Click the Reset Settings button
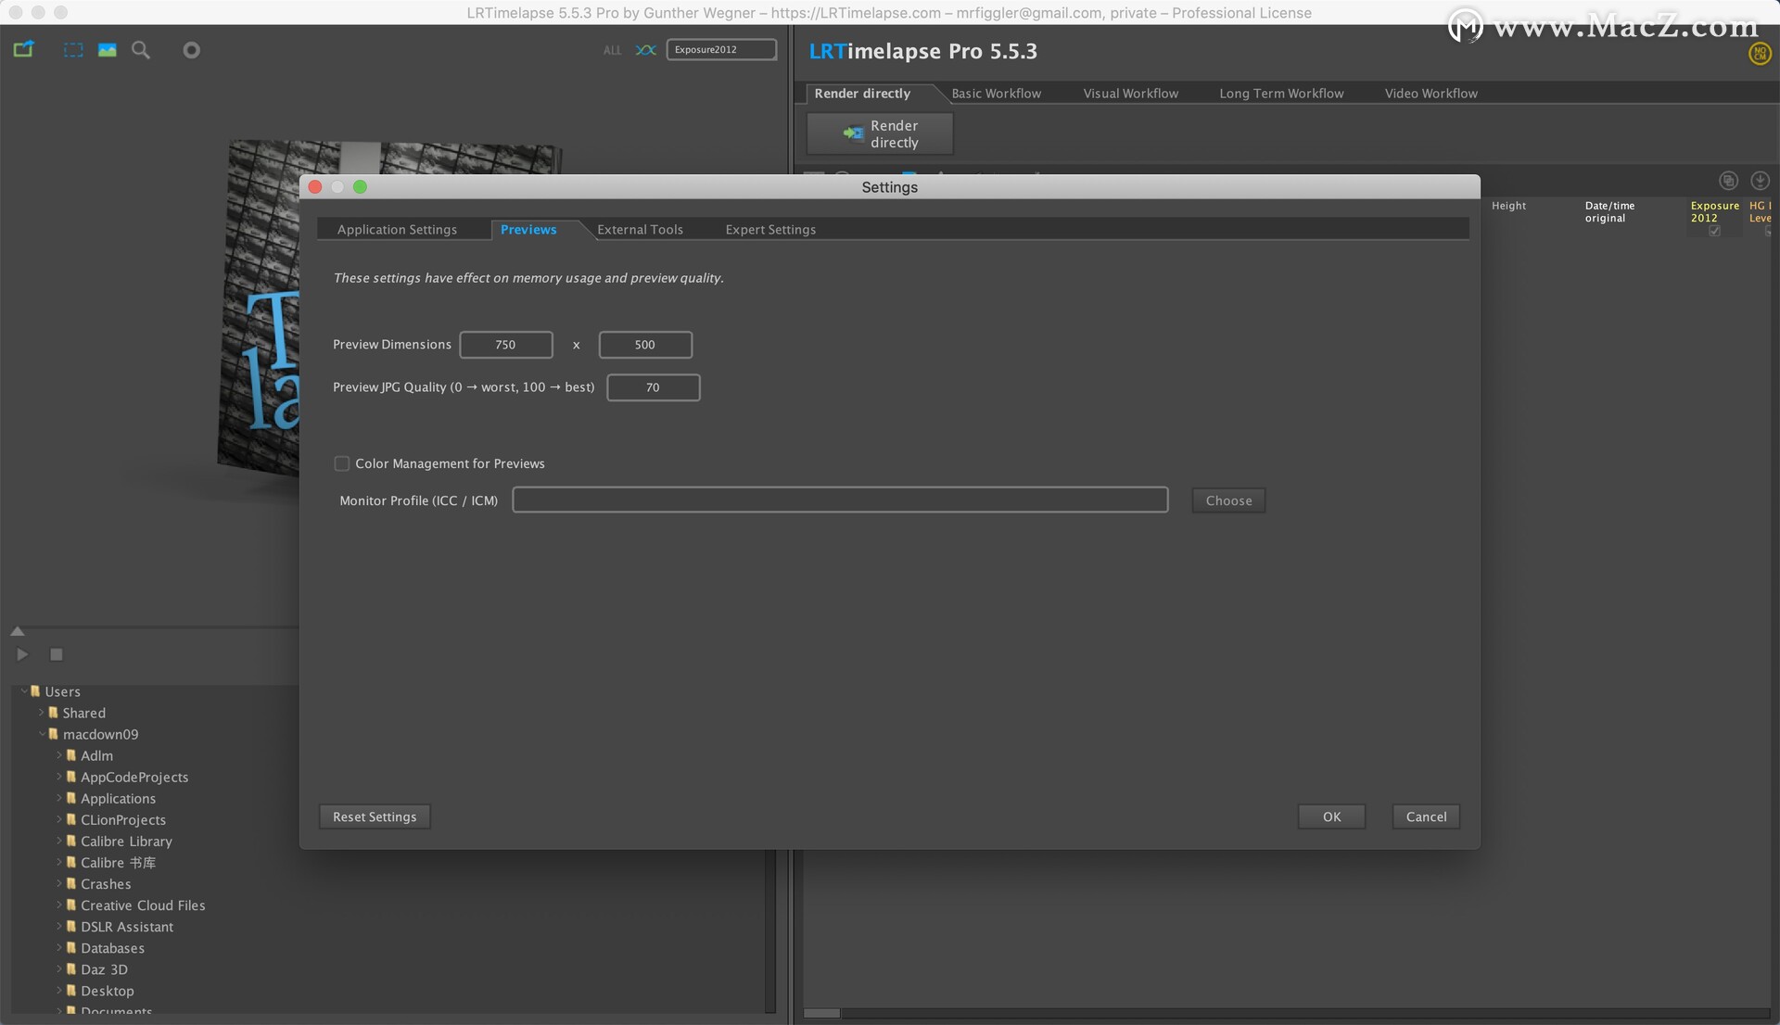 pyautogui.click(x=375, y=816)
